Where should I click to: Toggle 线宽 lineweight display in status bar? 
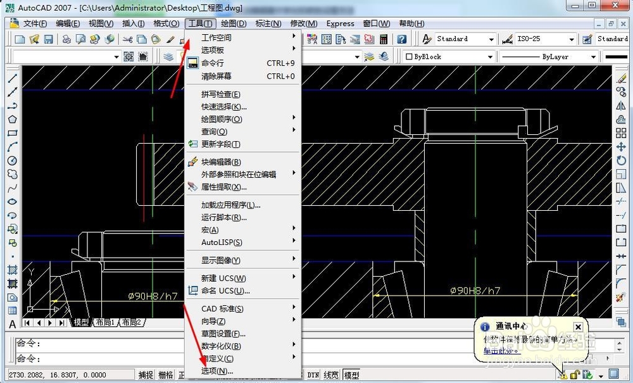[x=332, y=375]
